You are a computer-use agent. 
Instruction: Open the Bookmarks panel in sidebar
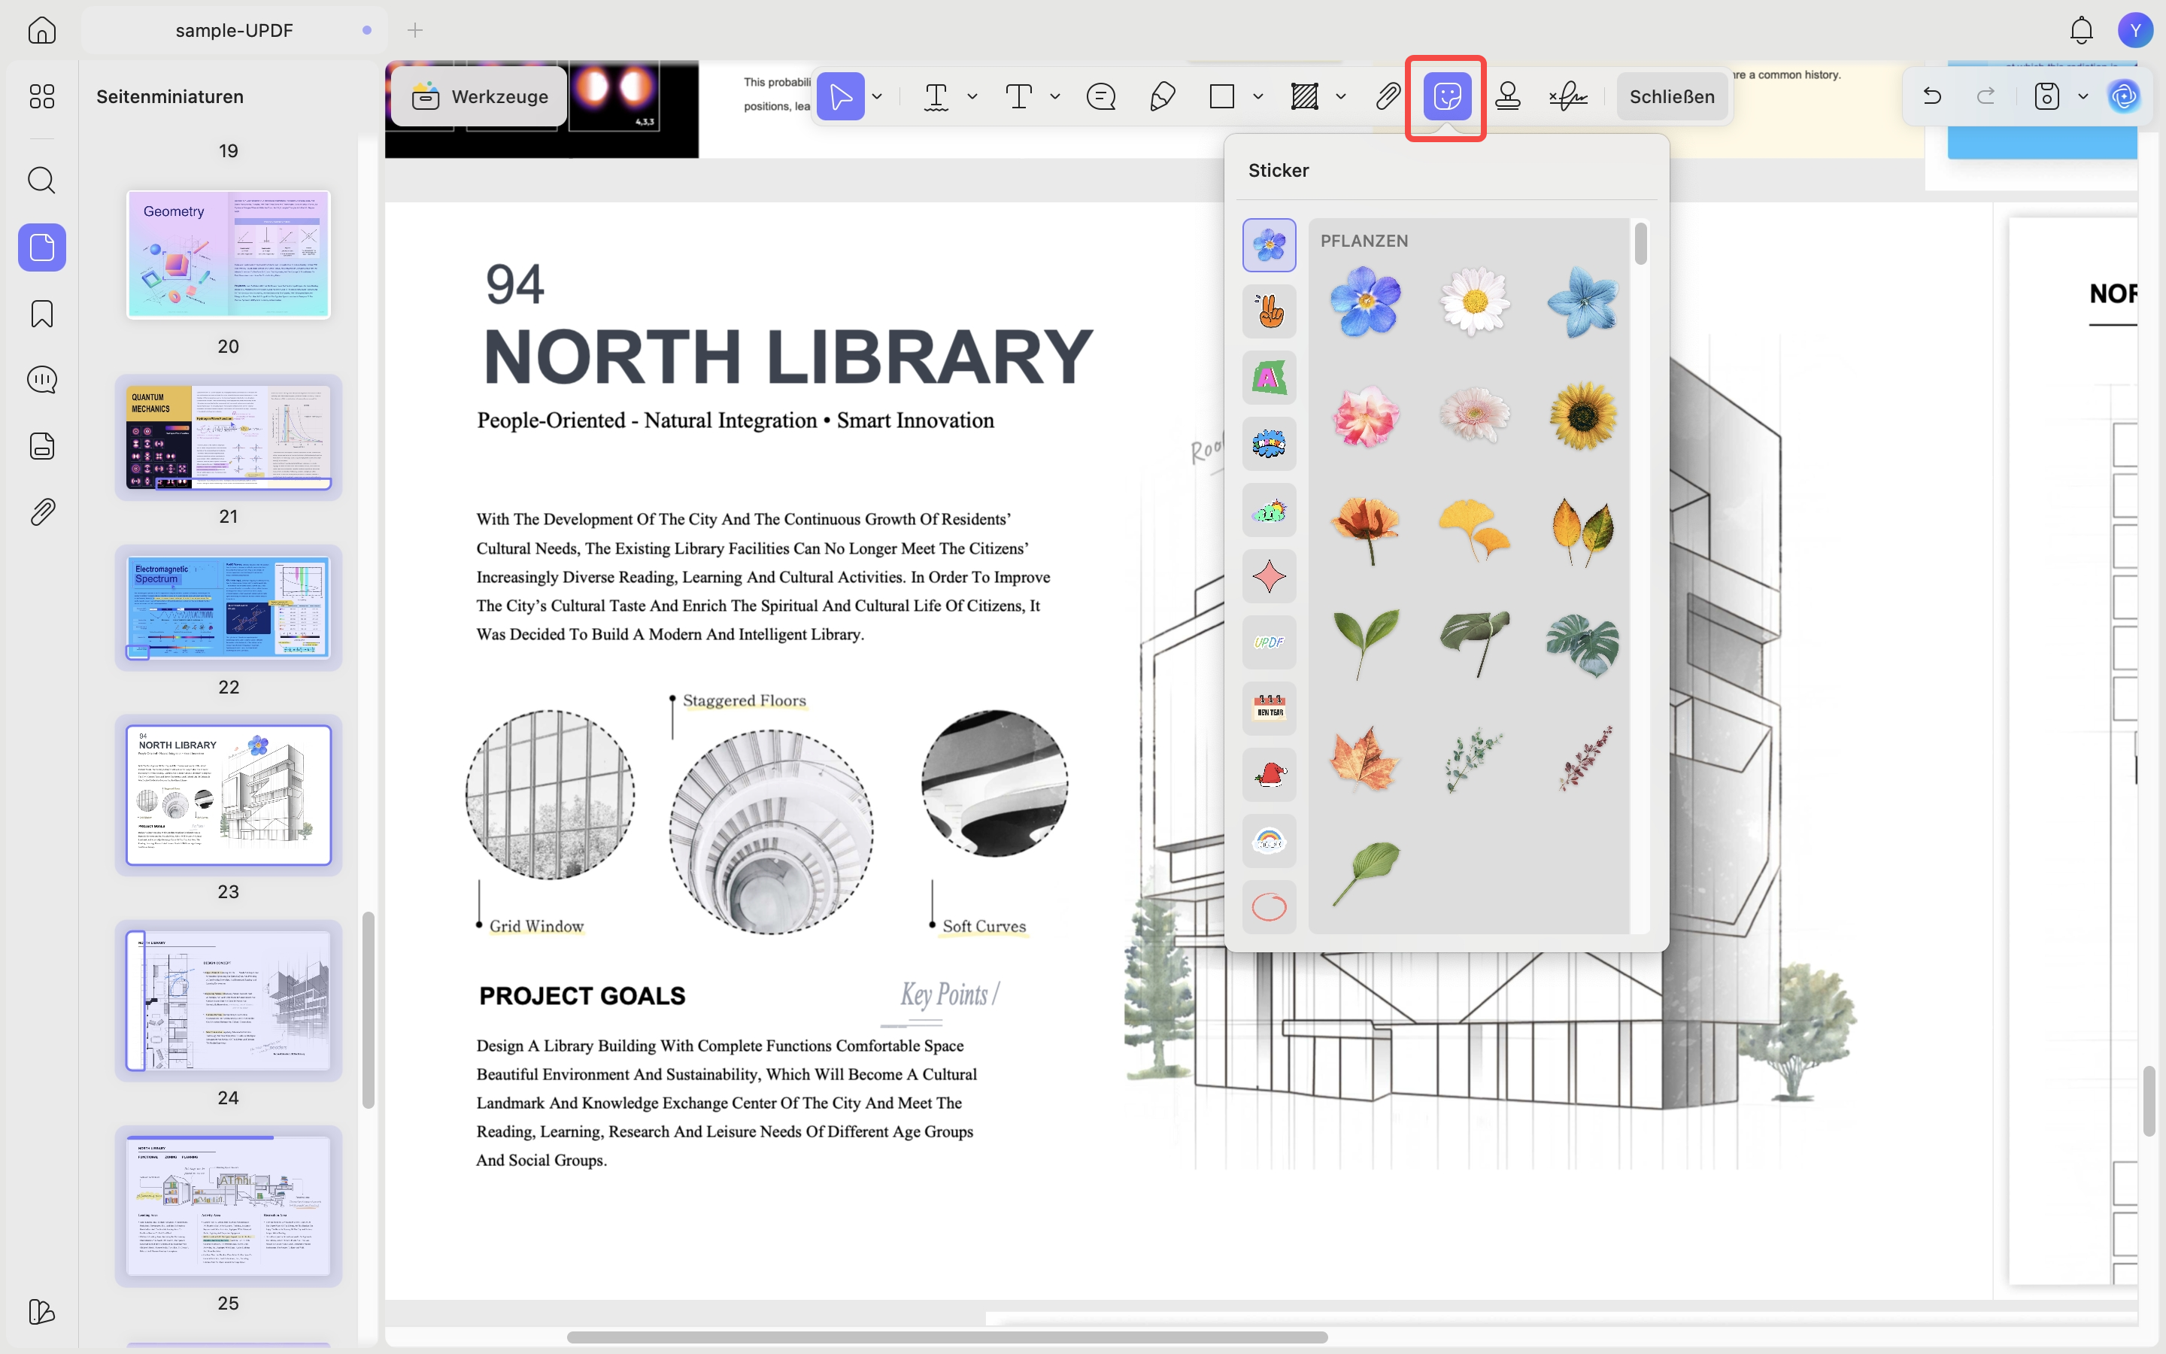coord(42,314)
